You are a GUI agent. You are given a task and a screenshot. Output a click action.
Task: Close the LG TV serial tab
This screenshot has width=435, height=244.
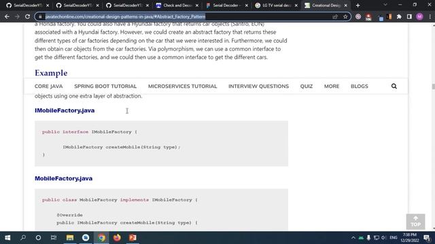[296, 5]
